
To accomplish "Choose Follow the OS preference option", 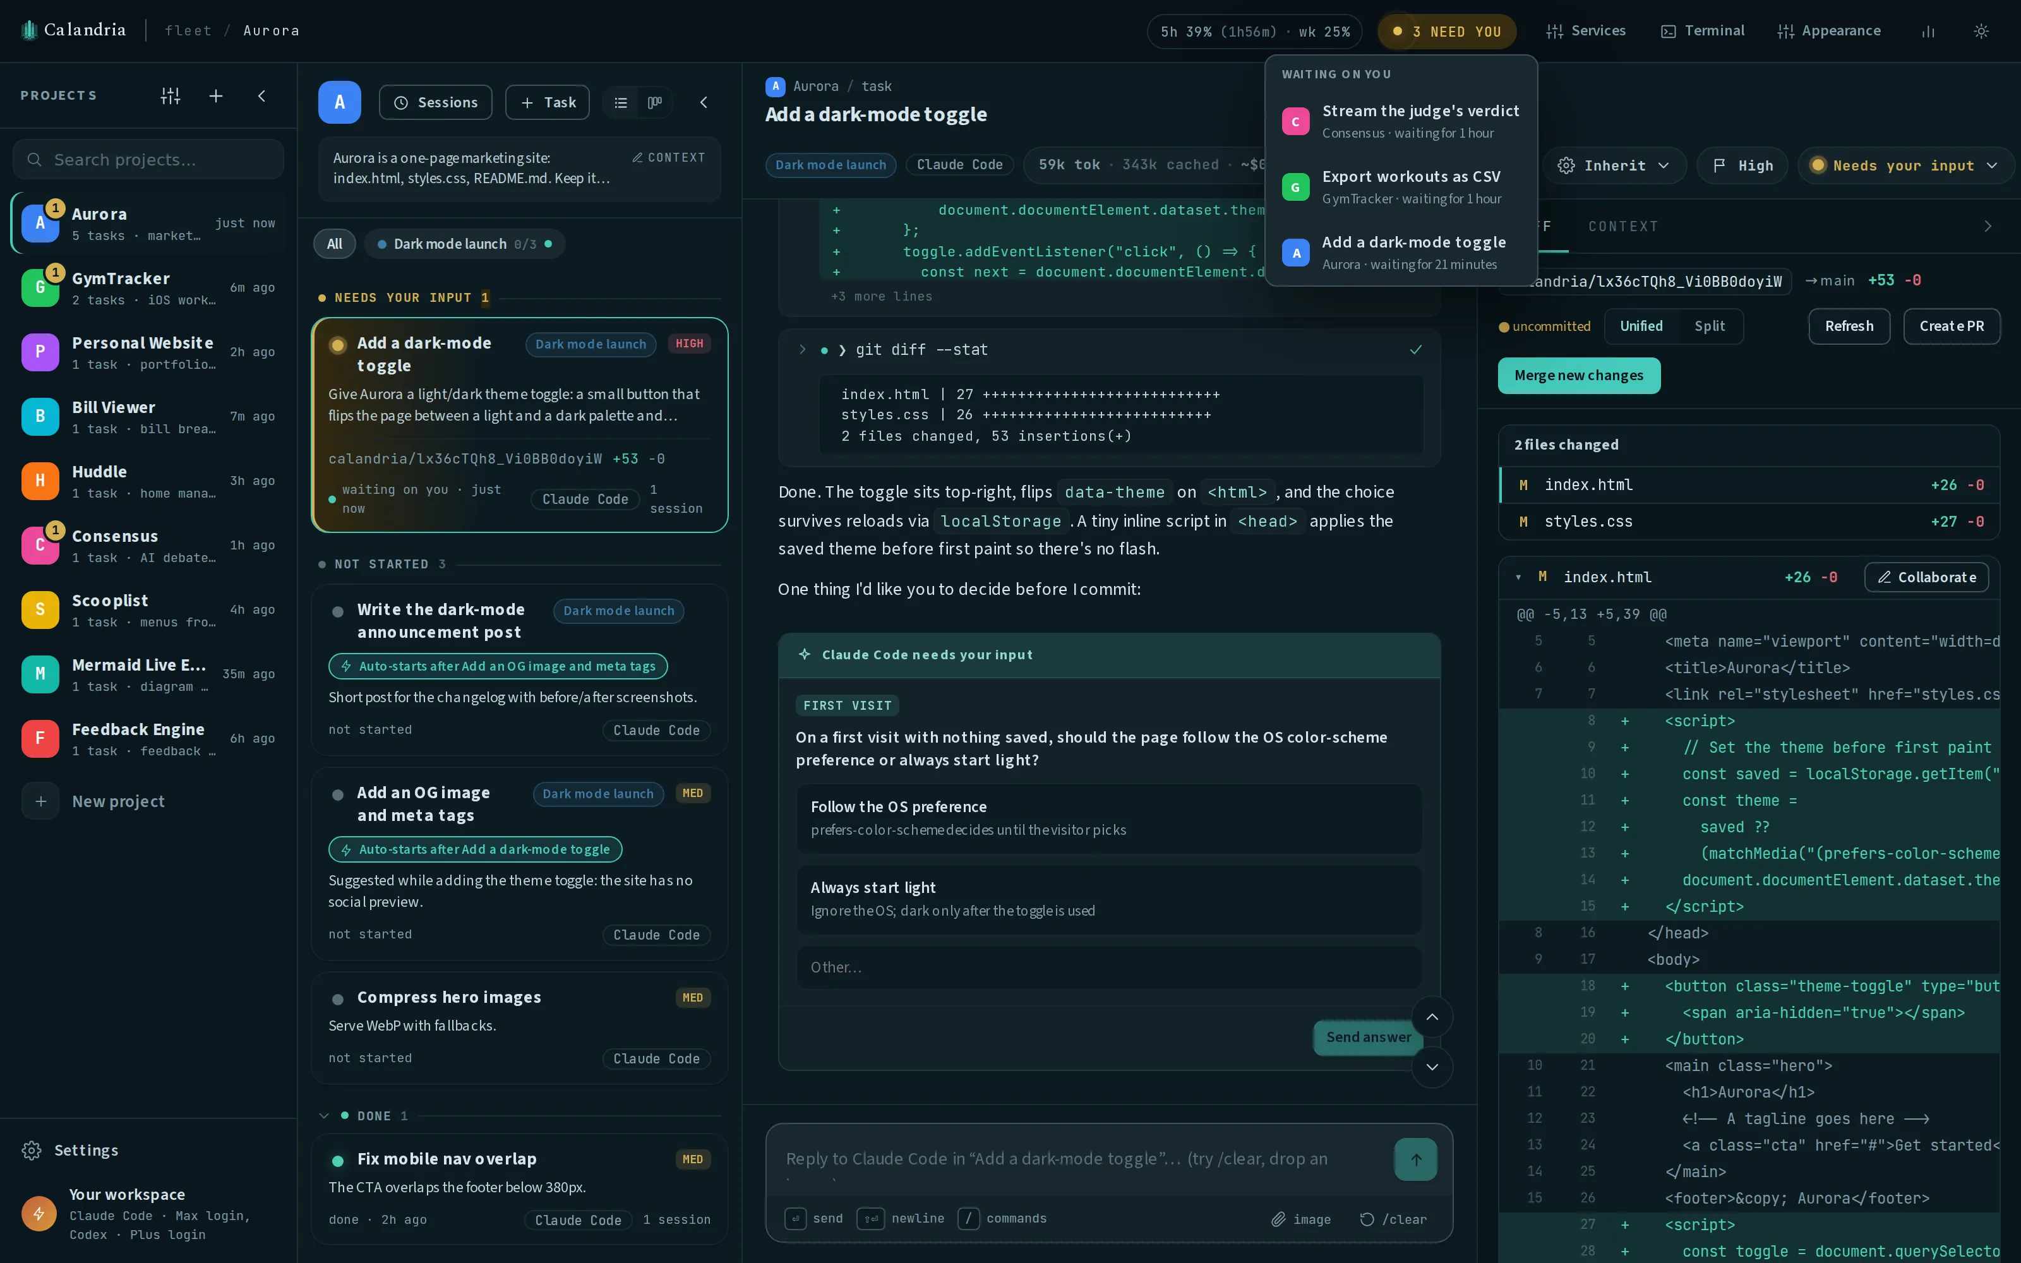I will 1108,818.
